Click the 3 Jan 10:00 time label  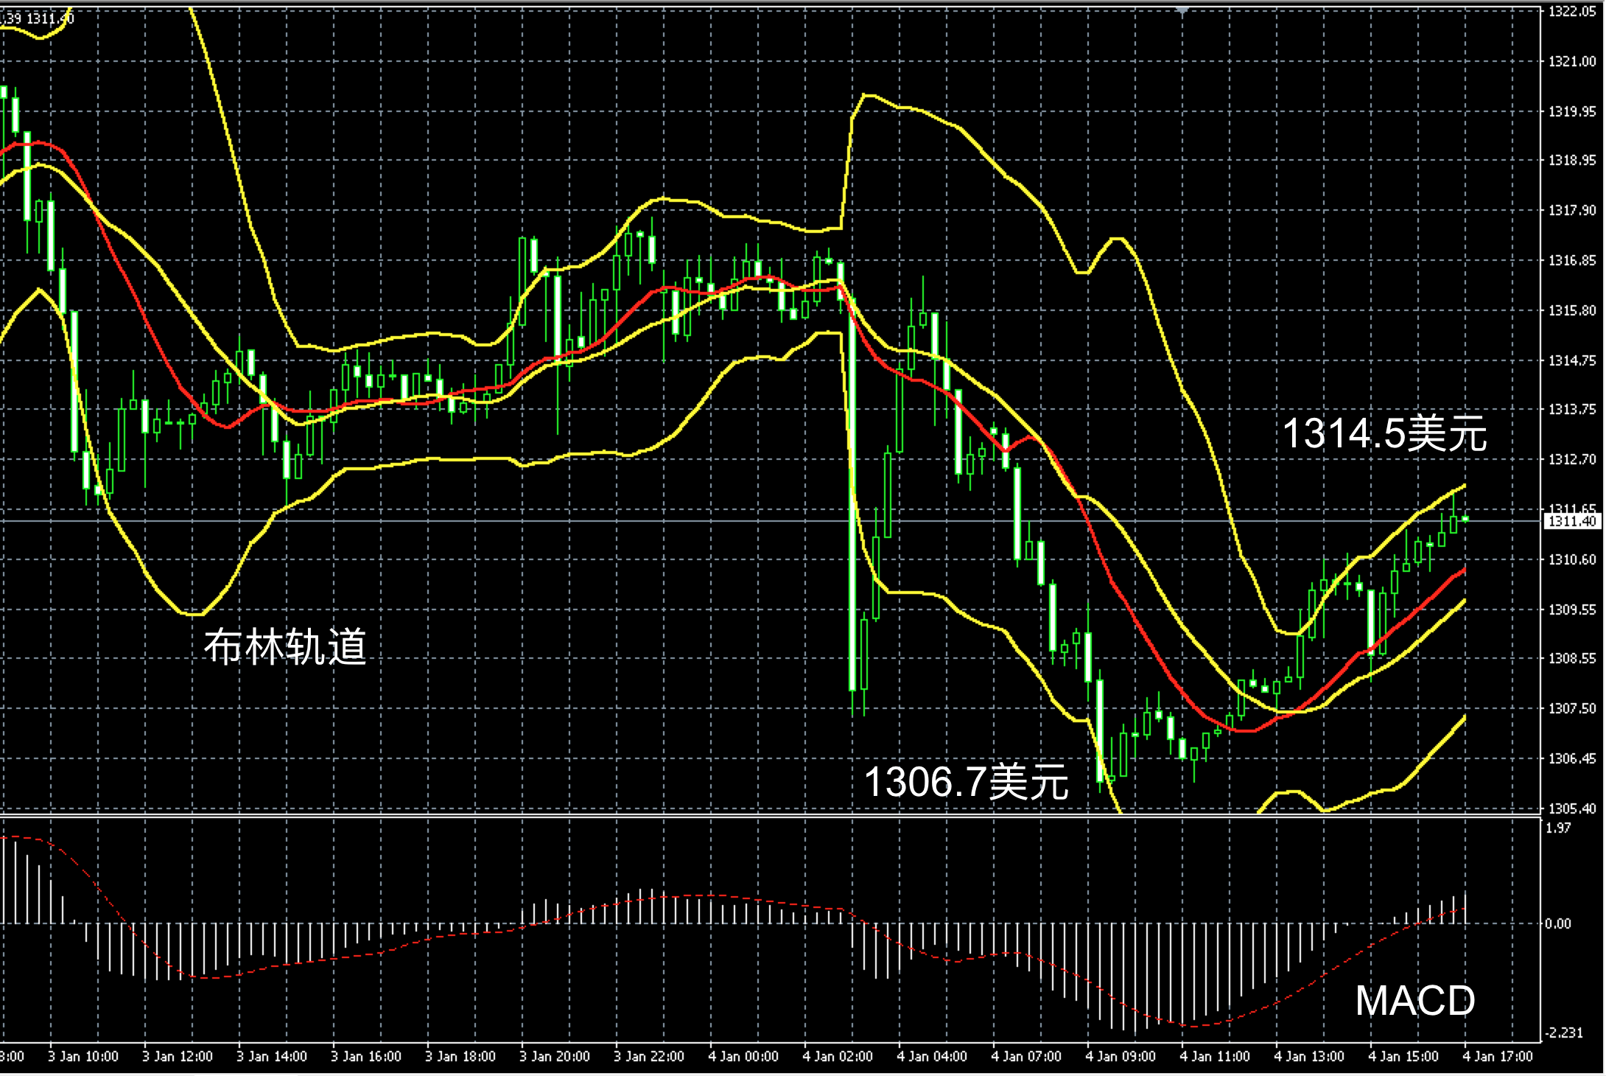(83, 1056)
